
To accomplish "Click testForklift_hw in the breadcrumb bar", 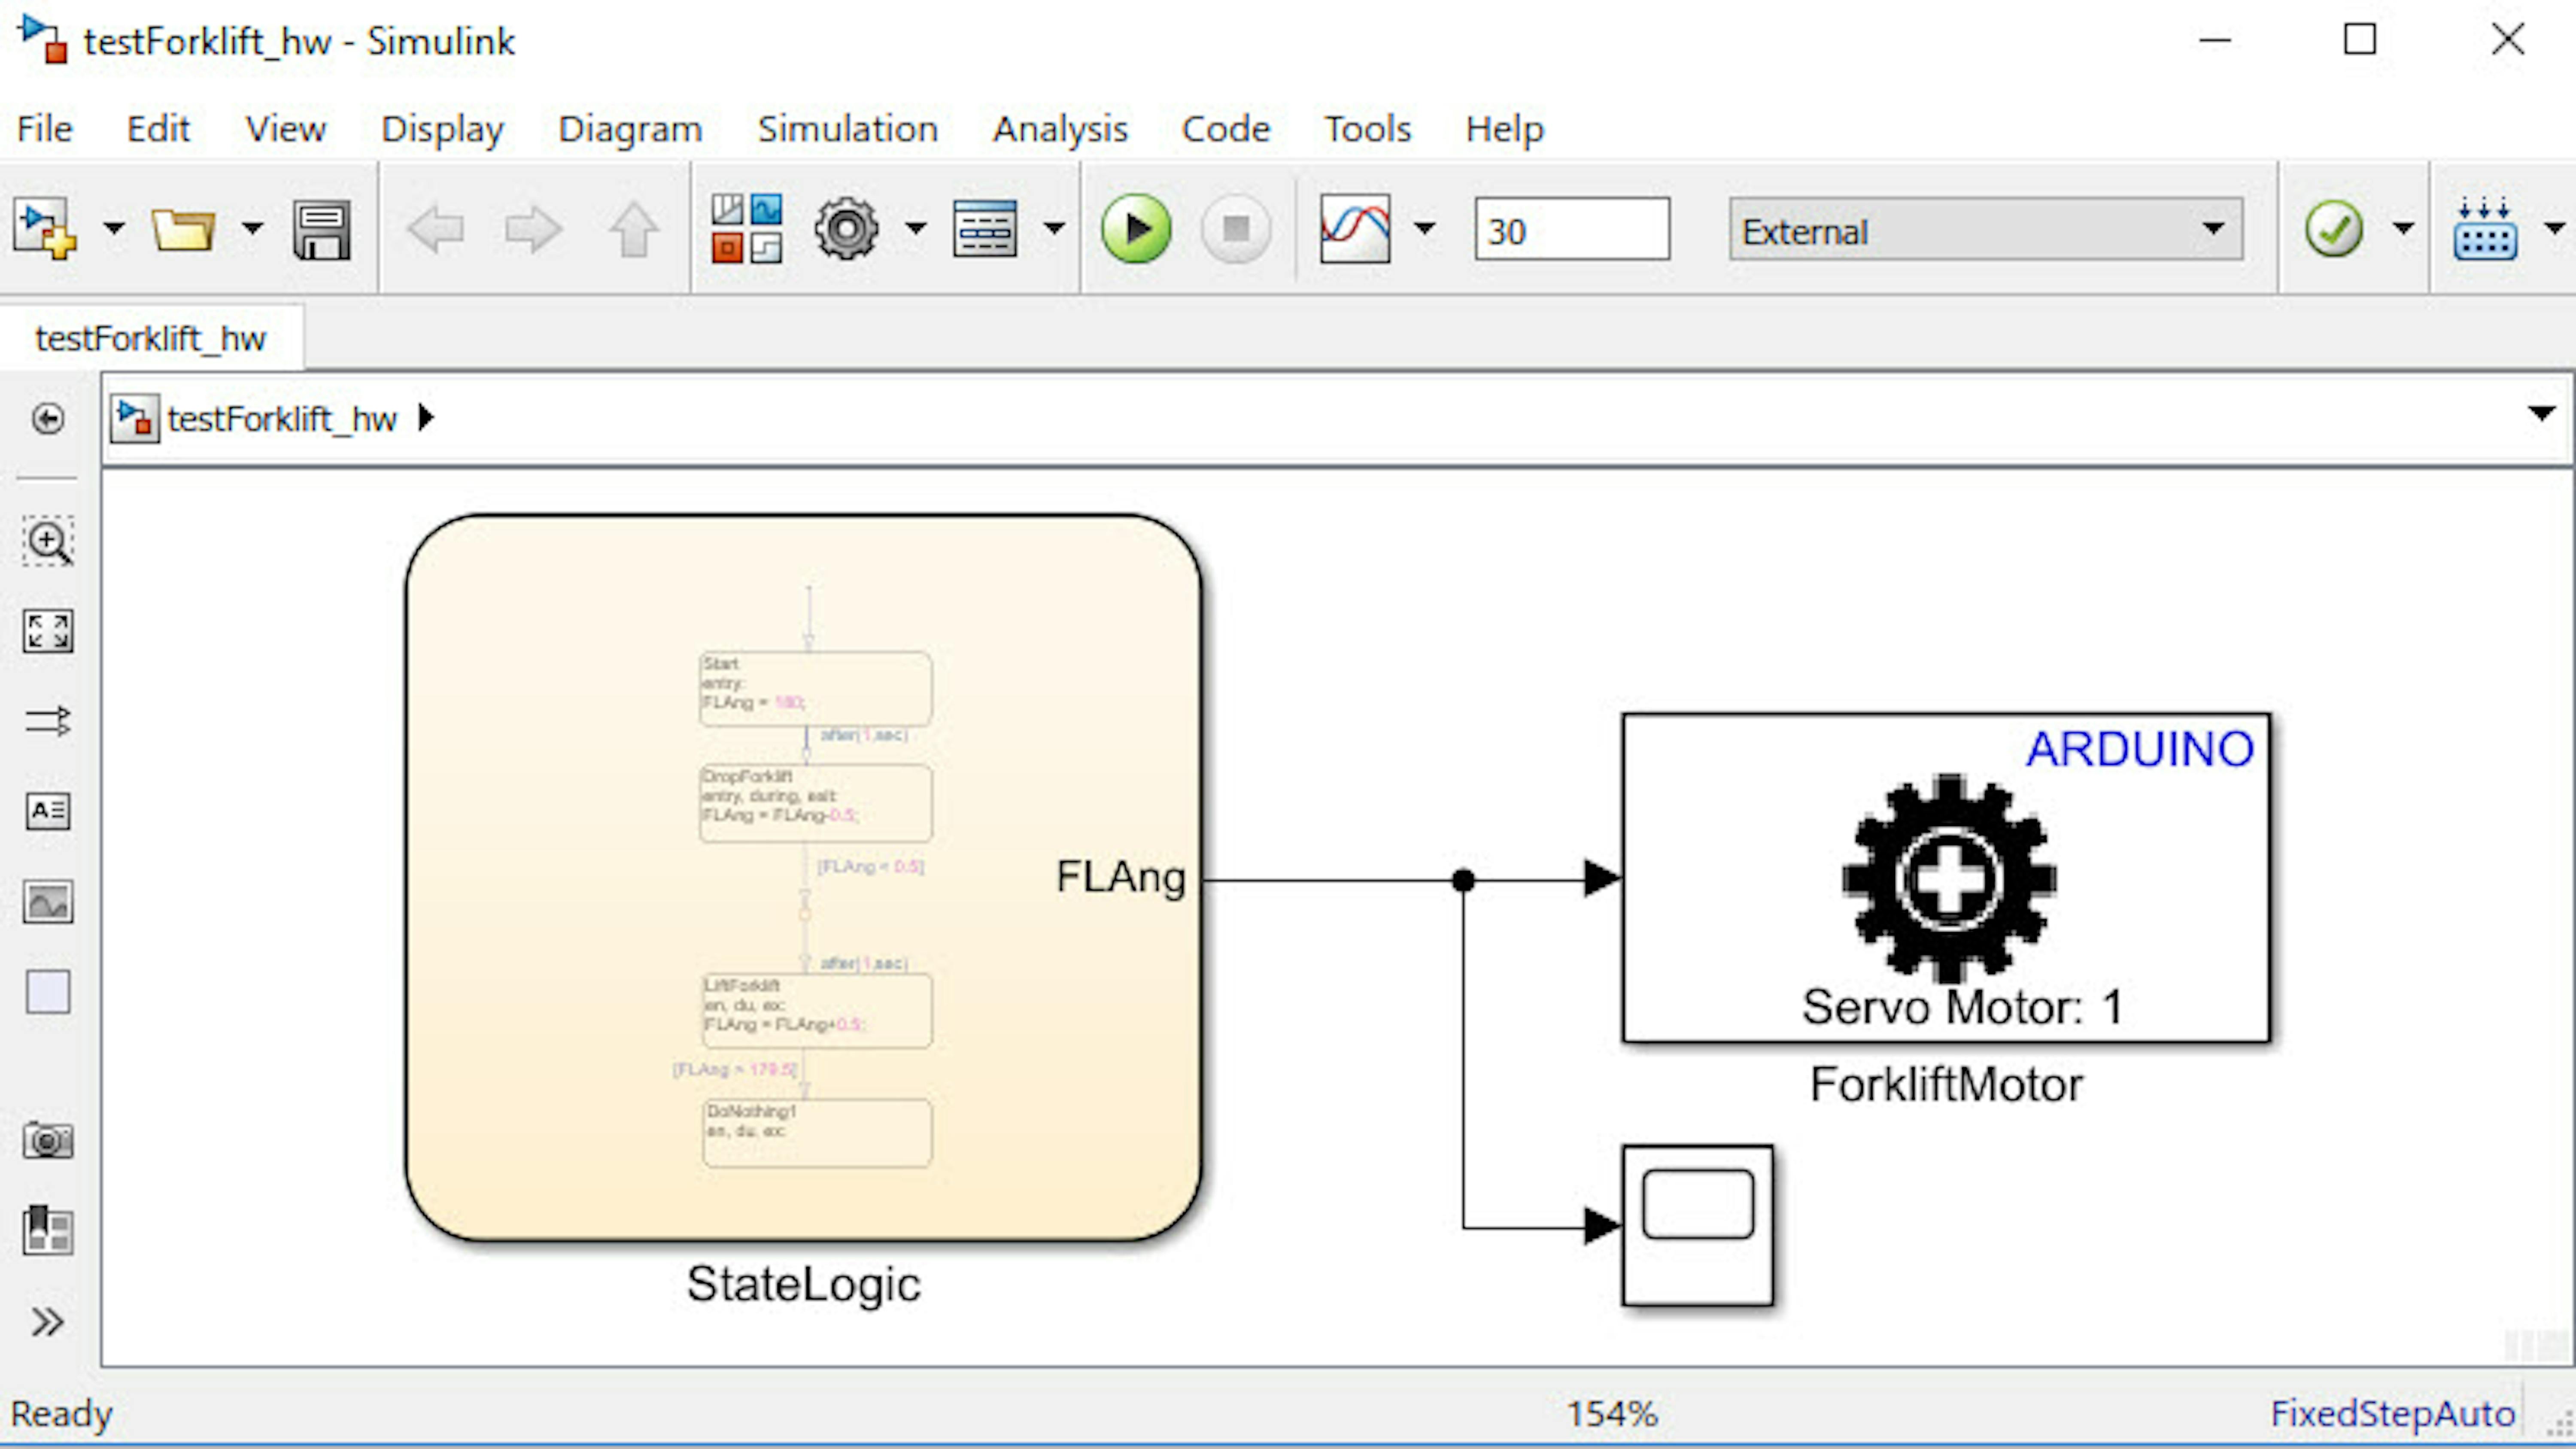I will (281, 418).
